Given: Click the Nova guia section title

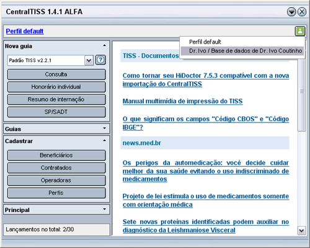Looking at the screenshot, I should (19, 46).
